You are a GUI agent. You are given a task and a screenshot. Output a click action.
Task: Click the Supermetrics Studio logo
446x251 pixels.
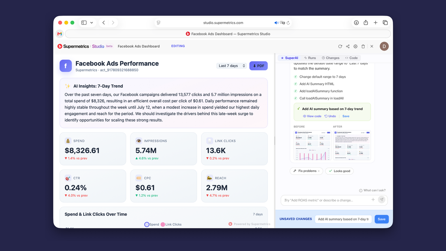point(85,46)
